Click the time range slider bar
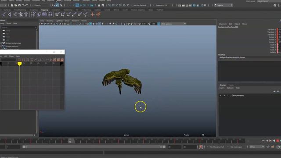 pos(94,147)
